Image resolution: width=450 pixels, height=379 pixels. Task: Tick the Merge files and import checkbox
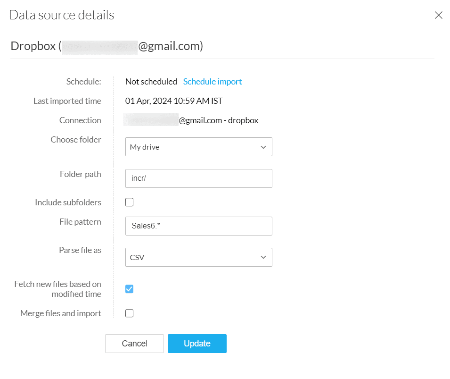coord(129,313)
